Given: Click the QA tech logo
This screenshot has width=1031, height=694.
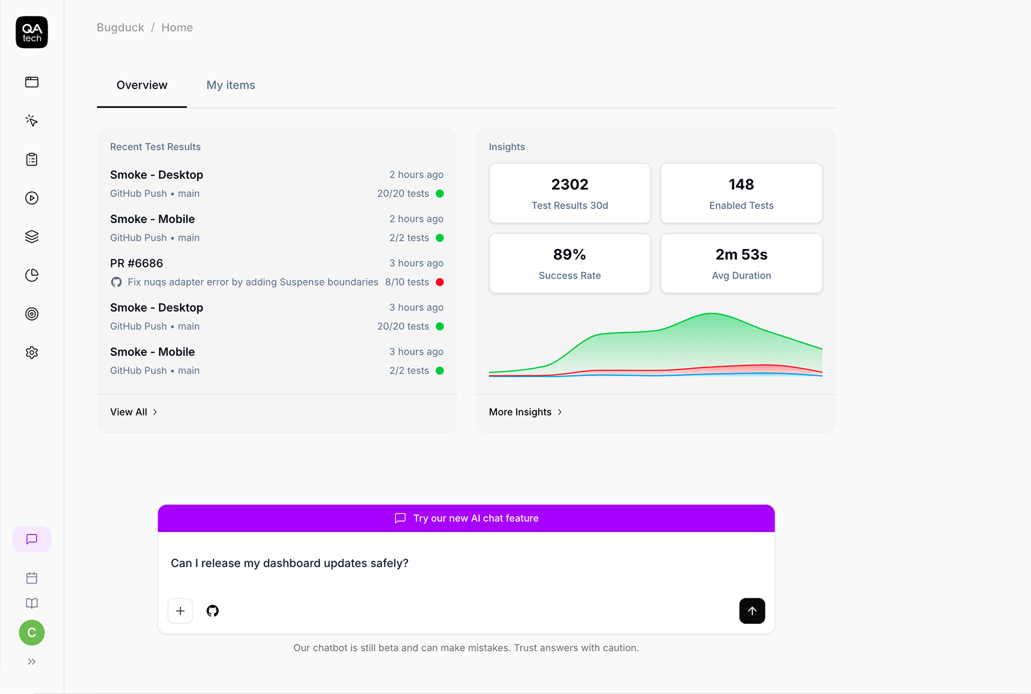Looking at the screenshot, I should 32,33.
